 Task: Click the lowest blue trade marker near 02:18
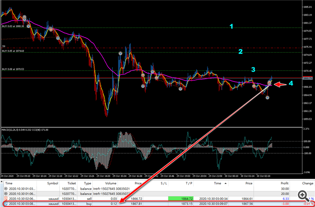(x=268, y=97)
